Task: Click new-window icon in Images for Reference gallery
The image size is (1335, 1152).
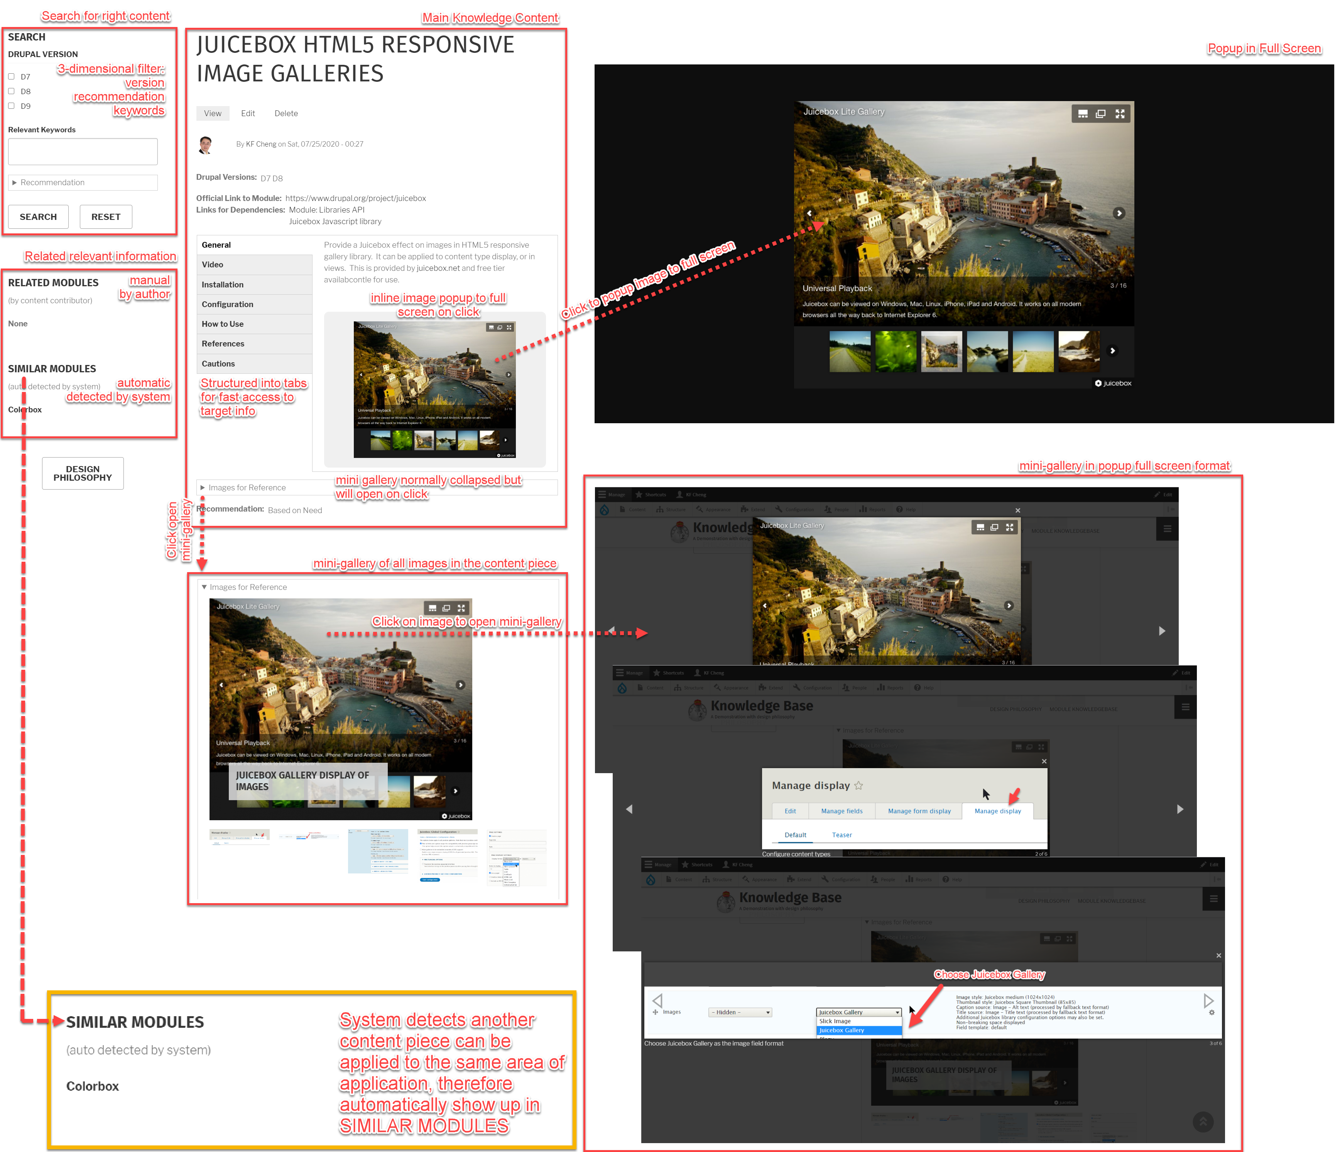Action: click(446, 608)
